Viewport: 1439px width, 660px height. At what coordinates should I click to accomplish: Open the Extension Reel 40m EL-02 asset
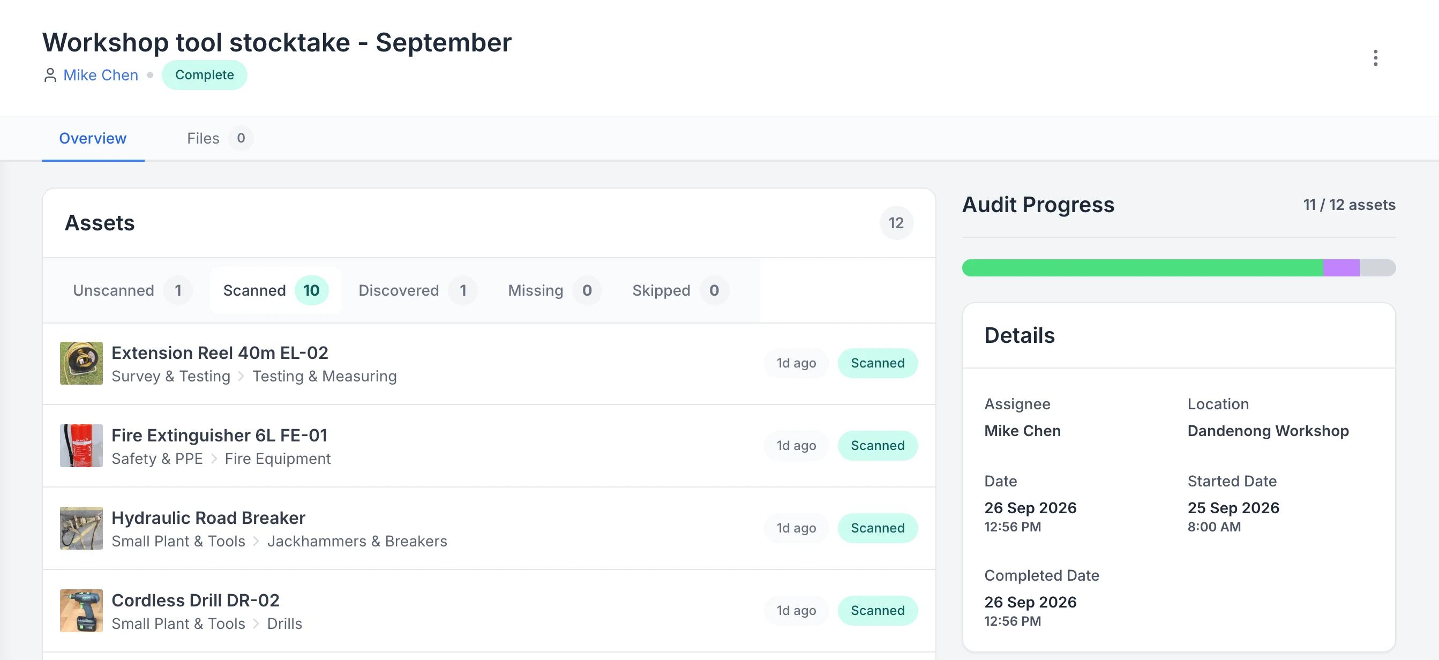tap(220, 353)
